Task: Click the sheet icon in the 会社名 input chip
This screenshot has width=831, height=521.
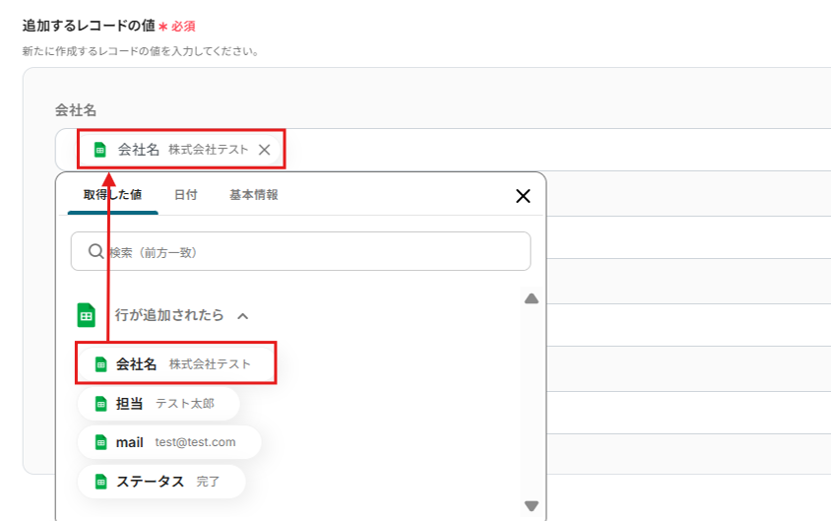Action: pos(99,150)
